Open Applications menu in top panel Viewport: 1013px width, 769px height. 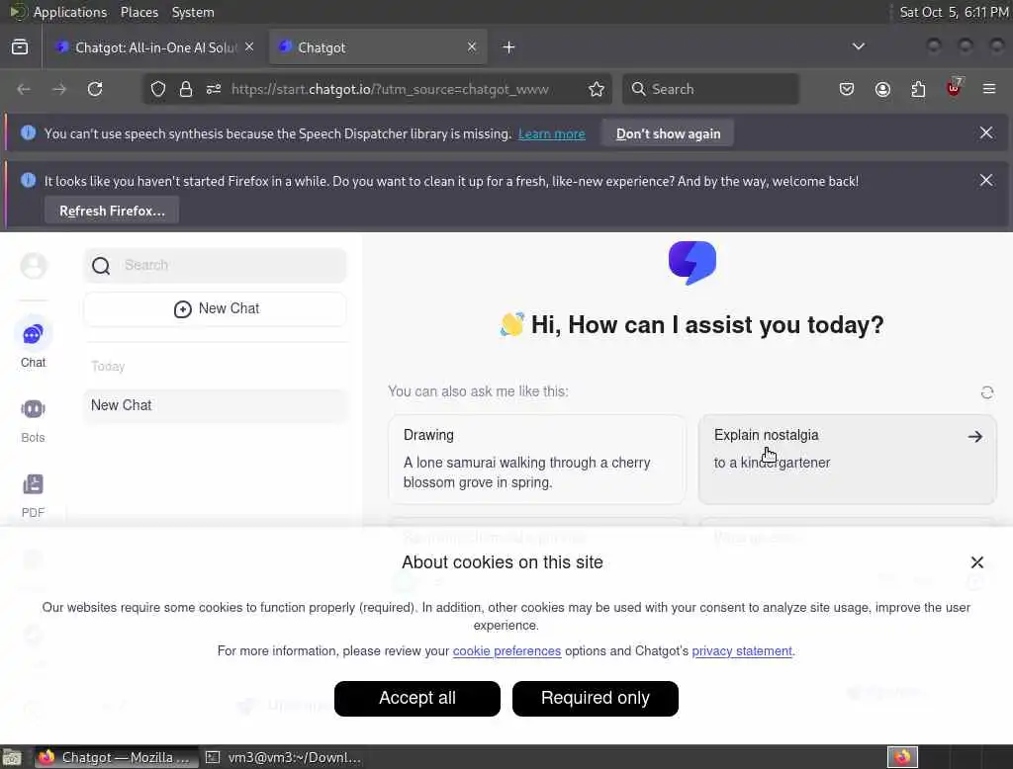[x=70, y=12]
